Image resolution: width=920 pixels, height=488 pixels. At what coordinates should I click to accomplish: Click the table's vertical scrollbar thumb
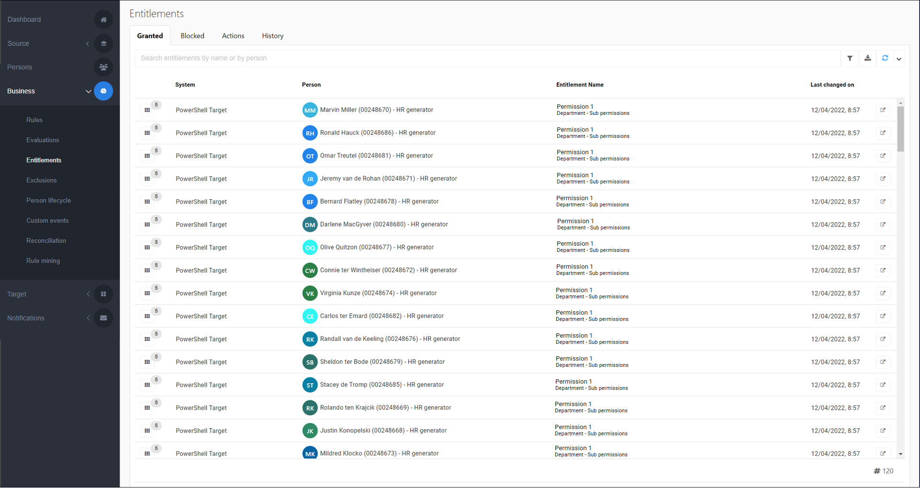pyautogui.click(x=900, y=128)
